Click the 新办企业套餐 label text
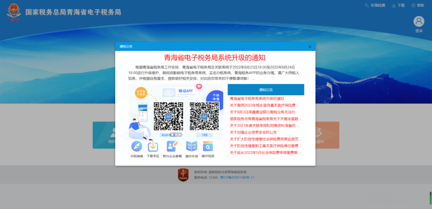 click(172, 156)
